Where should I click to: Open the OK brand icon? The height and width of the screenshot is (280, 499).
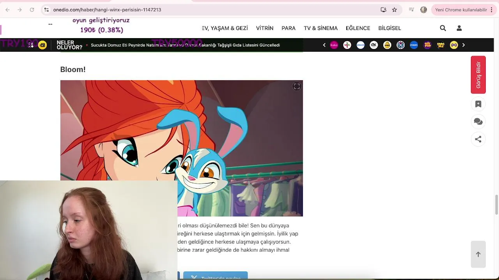coord(374,45)
